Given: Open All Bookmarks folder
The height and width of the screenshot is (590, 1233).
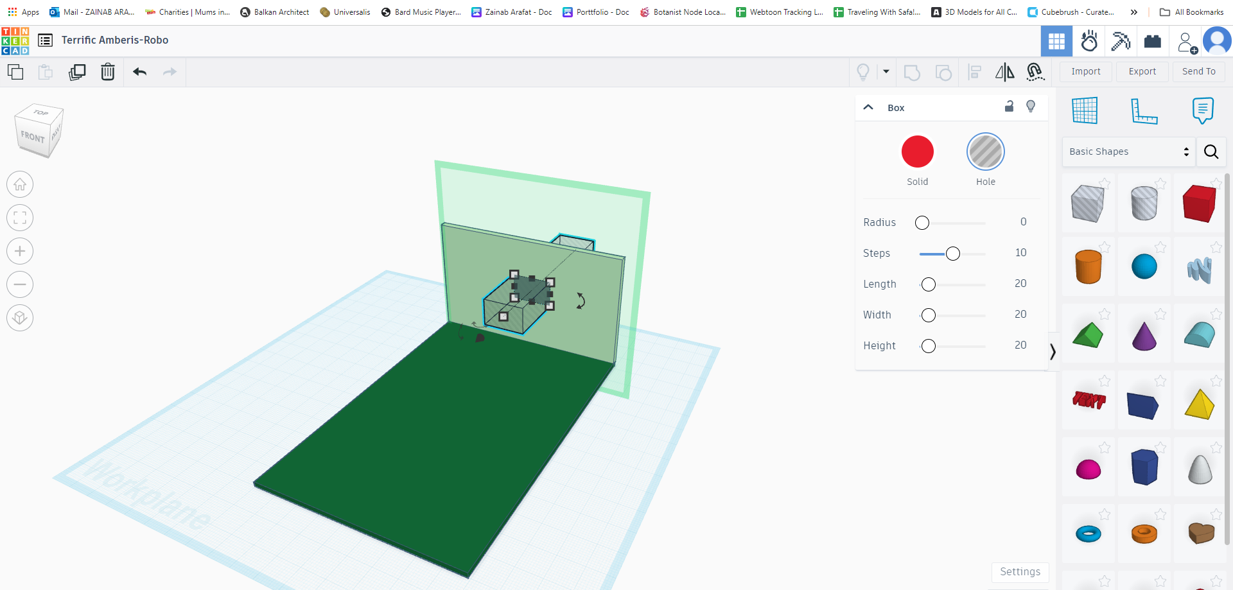Looking at the screenshot, I should point(1192,12).
